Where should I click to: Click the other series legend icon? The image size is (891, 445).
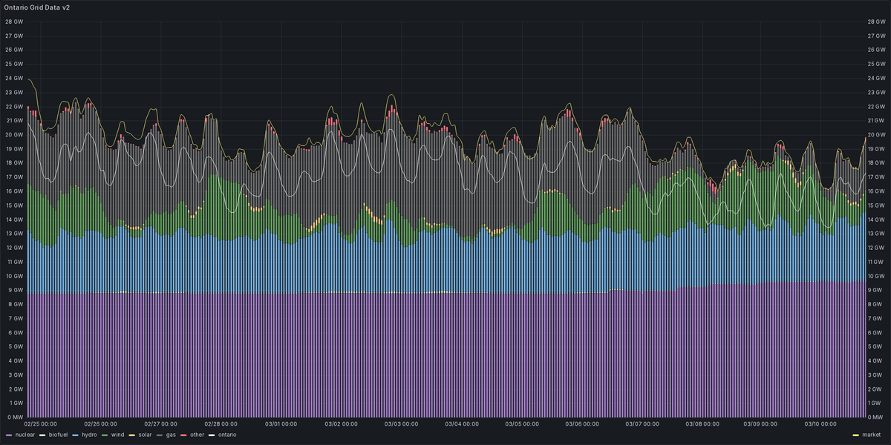coord(183,435)
